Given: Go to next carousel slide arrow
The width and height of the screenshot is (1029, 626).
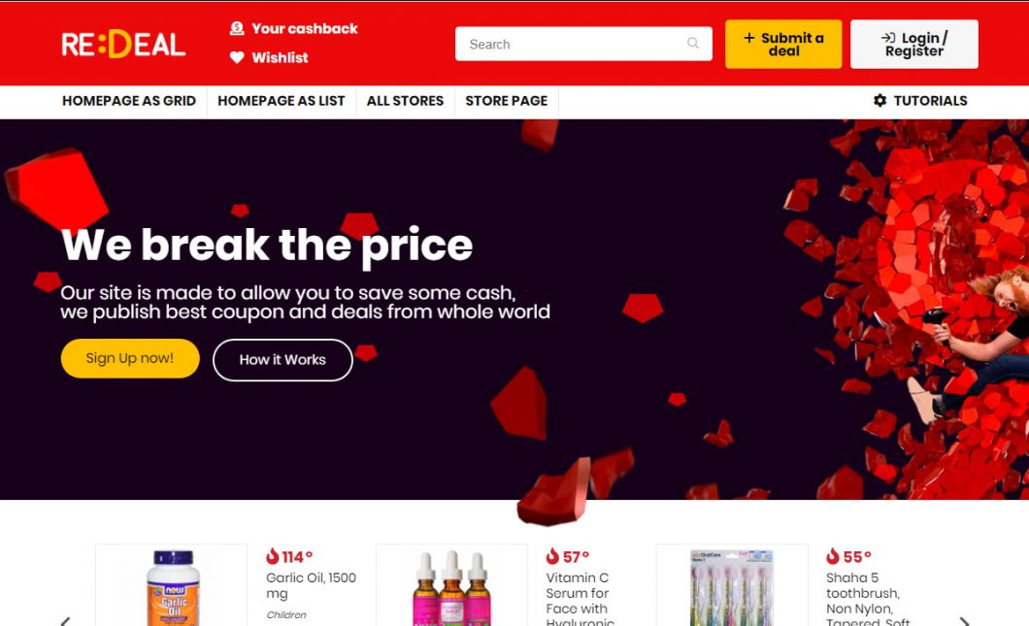Looking at the screenshot, I should coord(964,621).
